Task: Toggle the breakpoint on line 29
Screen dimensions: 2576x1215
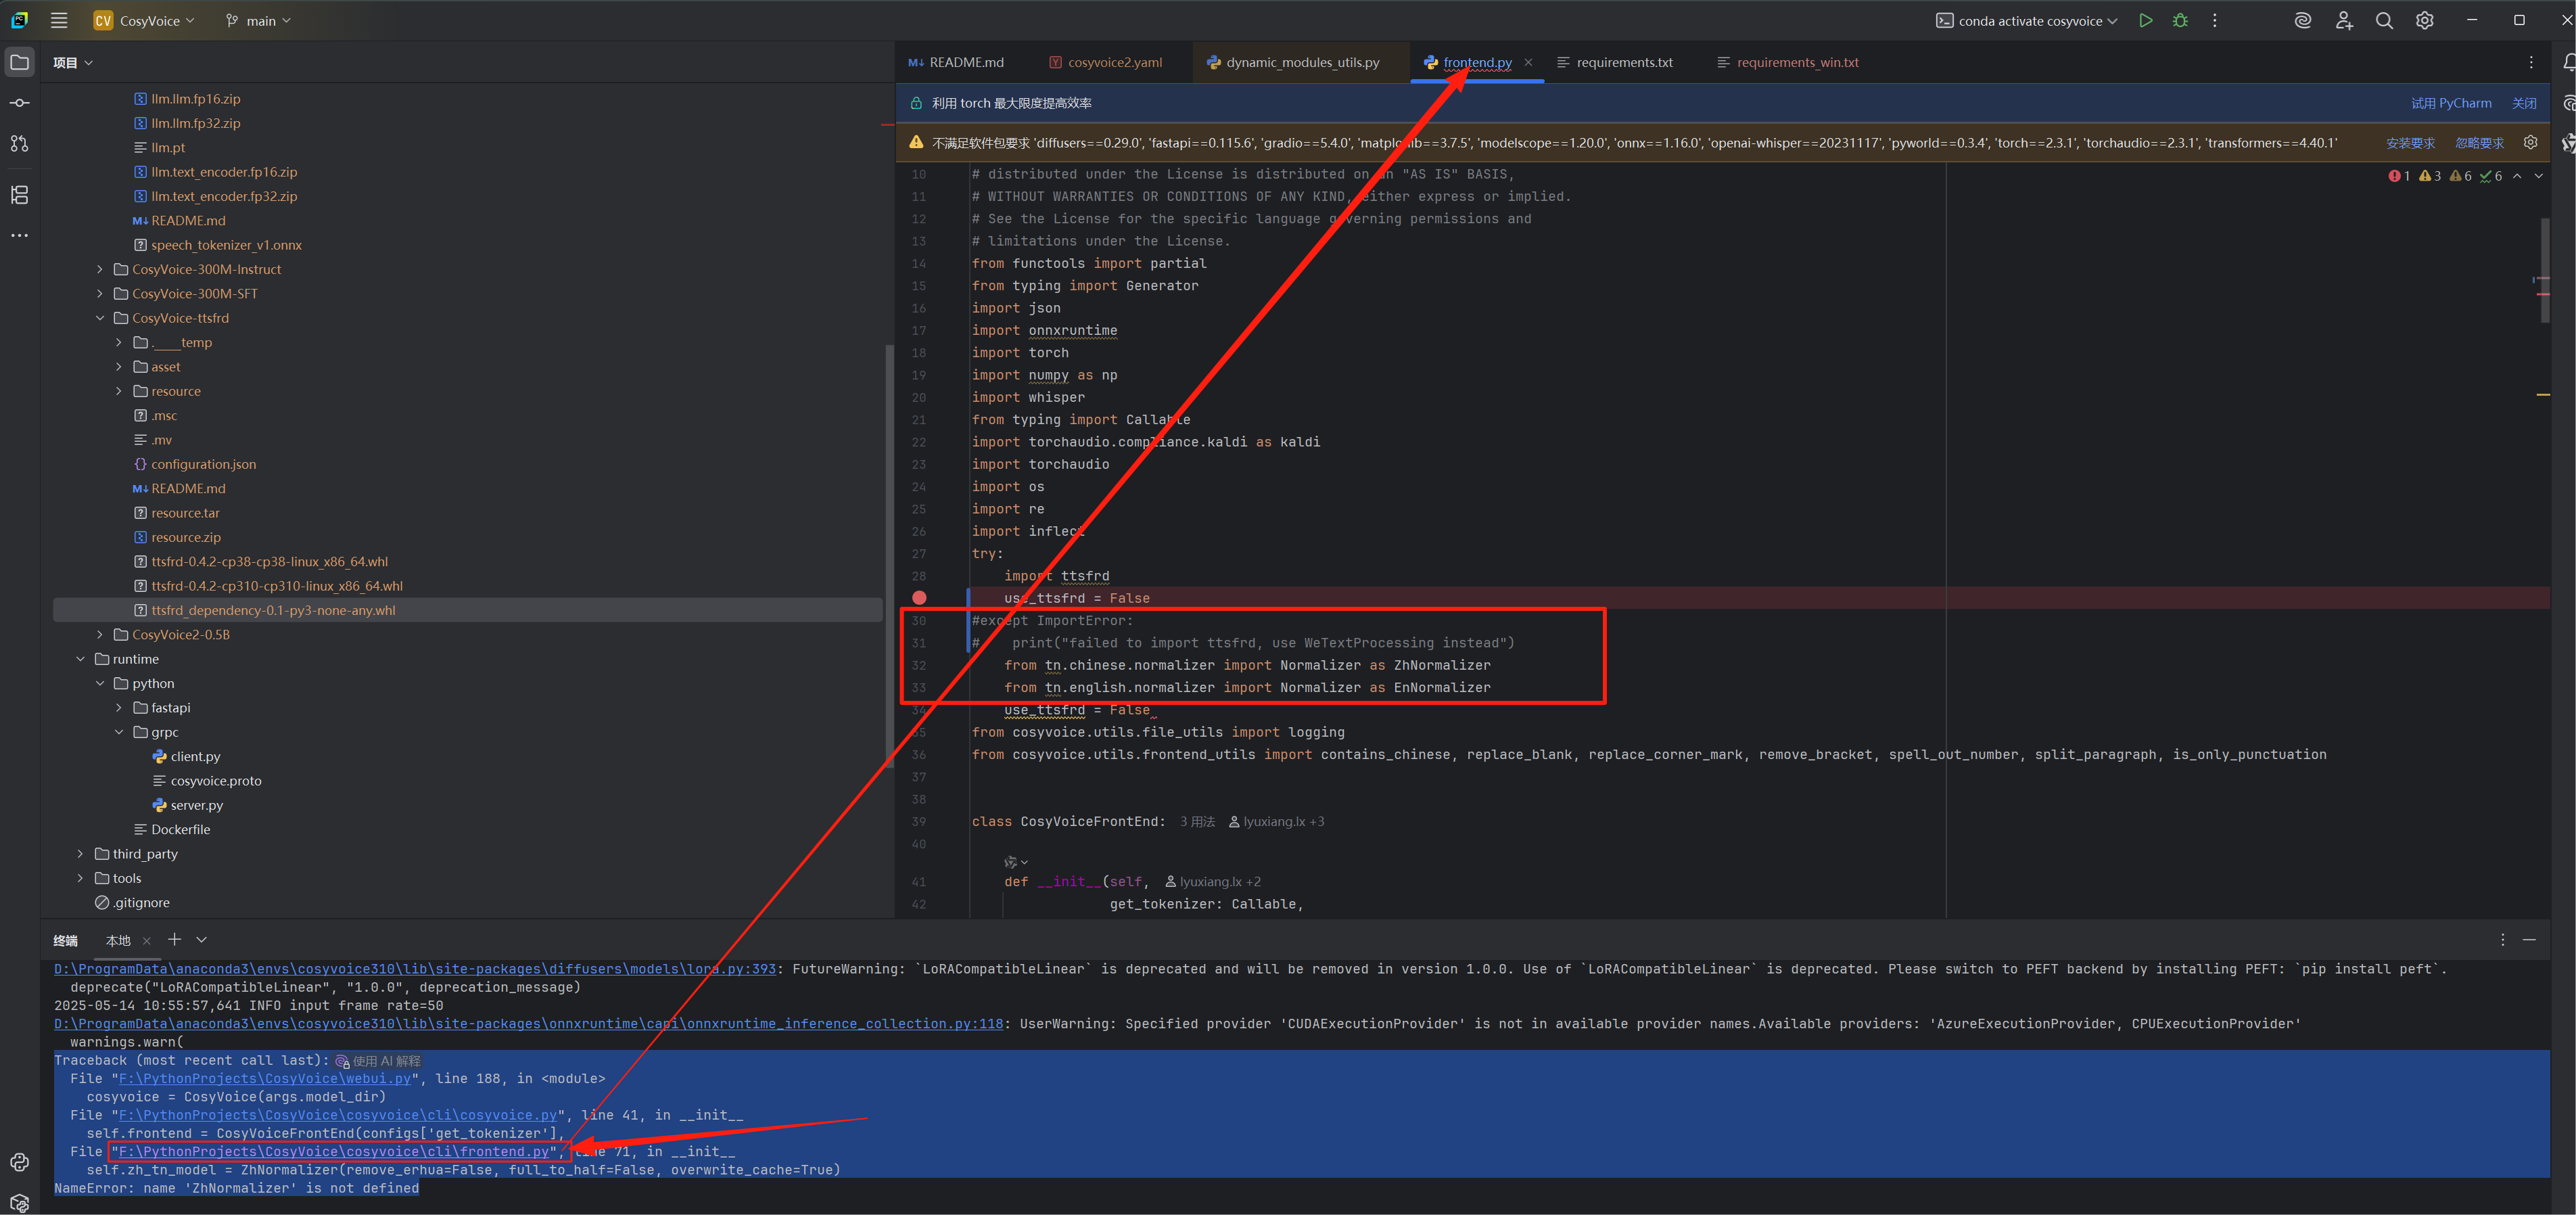Action: coord(919,598)
